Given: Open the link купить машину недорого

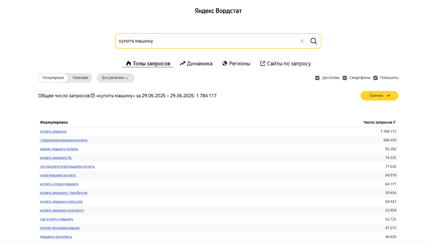Looking at the screenshot, I should point(62,210).
